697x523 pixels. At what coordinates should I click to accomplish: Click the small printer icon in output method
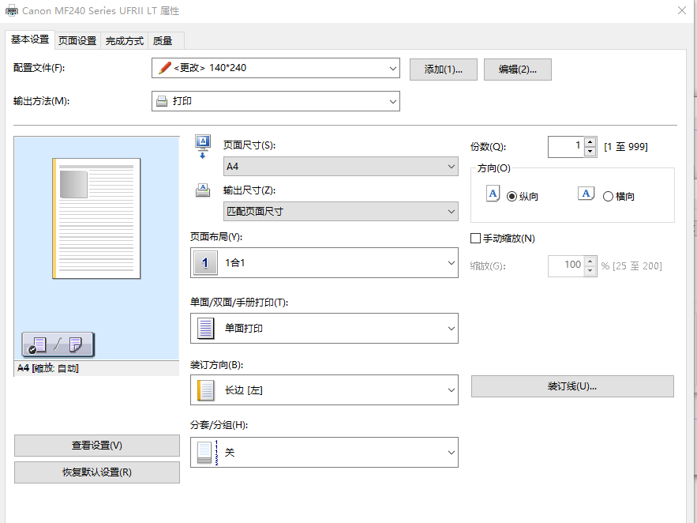click(x=162, y=101)
